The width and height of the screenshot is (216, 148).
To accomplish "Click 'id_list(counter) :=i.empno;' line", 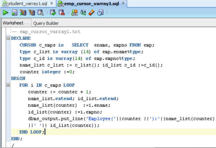I will click(x=65, y=112).
